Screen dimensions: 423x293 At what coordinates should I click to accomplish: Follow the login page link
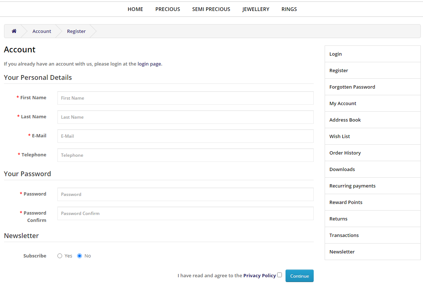(149, 64)
